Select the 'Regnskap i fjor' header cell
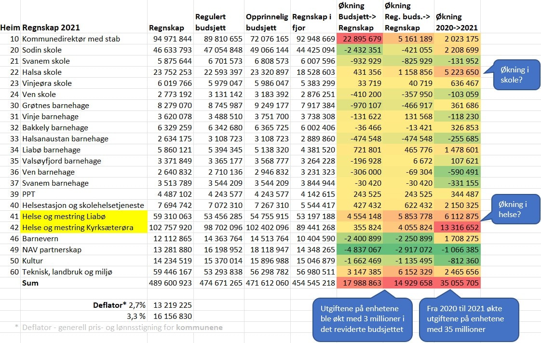 tap(312, 22)
